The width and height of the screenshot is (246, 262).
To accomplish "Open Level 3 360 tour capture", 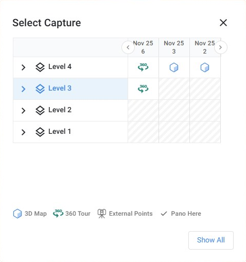I will [143, 89].
